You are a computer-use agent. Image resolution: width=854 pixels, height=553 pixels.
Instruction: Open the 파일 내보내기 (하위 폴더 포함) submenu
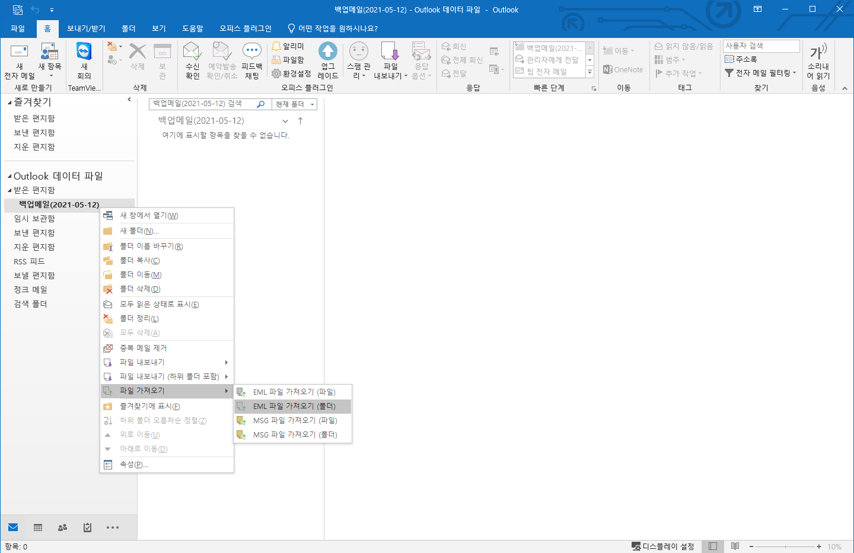[167, 376]
